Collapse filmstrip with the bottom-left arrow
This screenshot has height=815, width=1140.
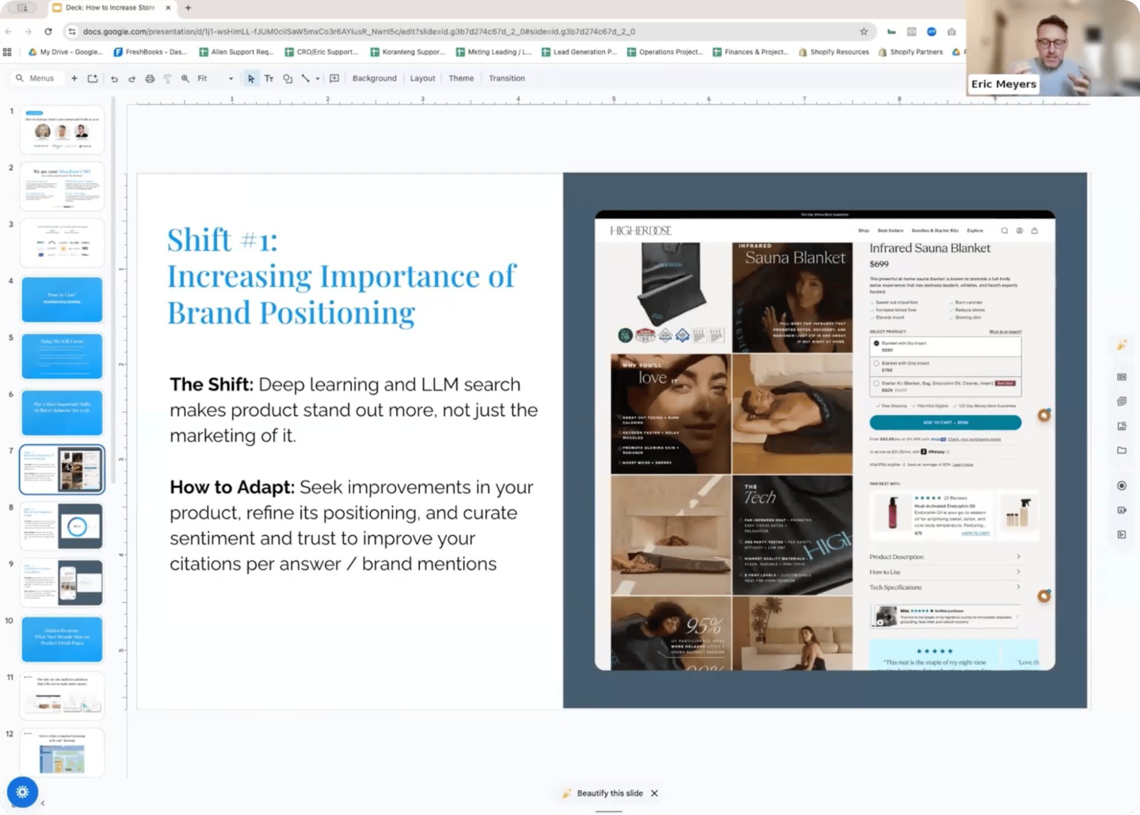pyautogui.click(x=43, y=802)
